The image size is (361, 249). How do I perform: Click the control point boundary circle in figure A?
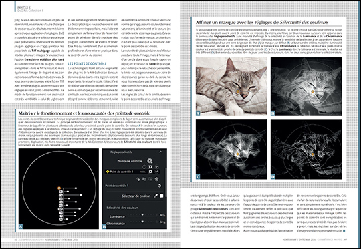coord(59,188)
